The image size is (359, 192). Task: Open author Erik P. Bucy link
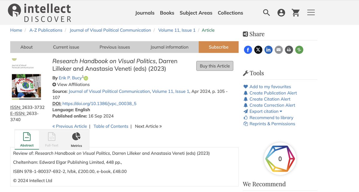tap(70, 78)
